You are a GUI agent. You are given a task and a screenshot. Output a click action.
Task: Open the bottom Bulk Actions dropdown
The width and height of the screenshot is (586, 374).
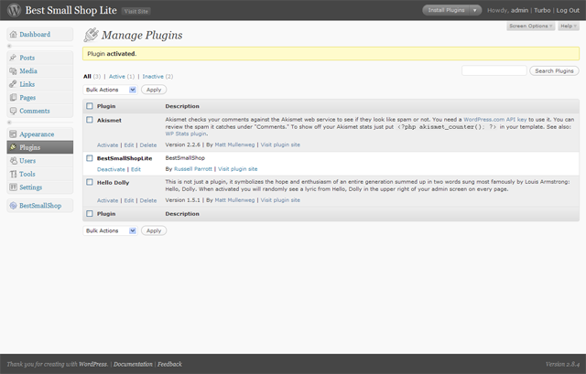(110, 230)
